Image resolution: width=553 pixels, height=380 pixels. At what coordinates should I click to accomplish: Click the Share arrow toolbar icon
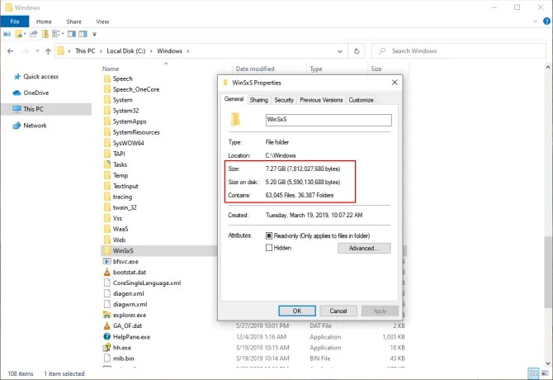point(34,34)
